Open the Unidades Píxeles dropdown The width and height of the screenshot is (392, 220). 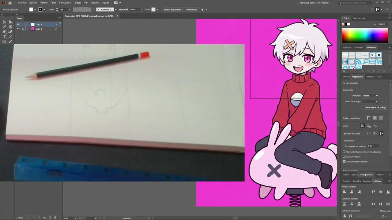[x=371, y=96]
